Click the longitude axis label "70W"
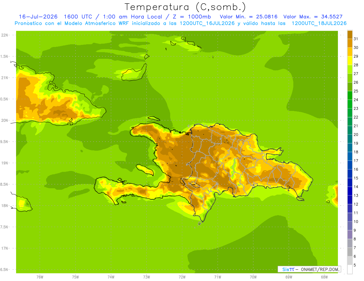This screenshot has width=364, height=281. tap(253, 277)
